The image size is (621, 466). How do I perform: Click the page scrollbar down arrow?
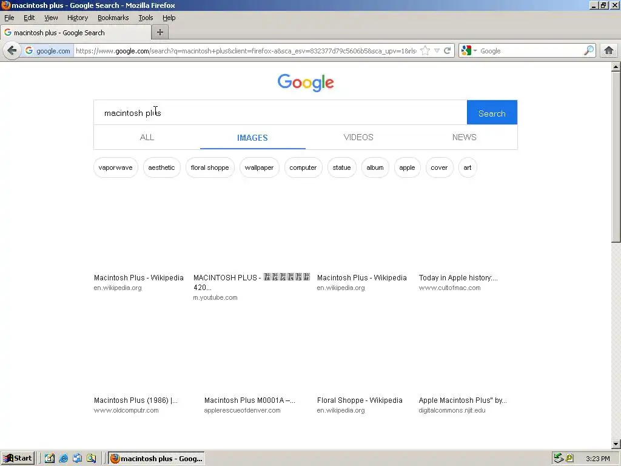point(616,444)
